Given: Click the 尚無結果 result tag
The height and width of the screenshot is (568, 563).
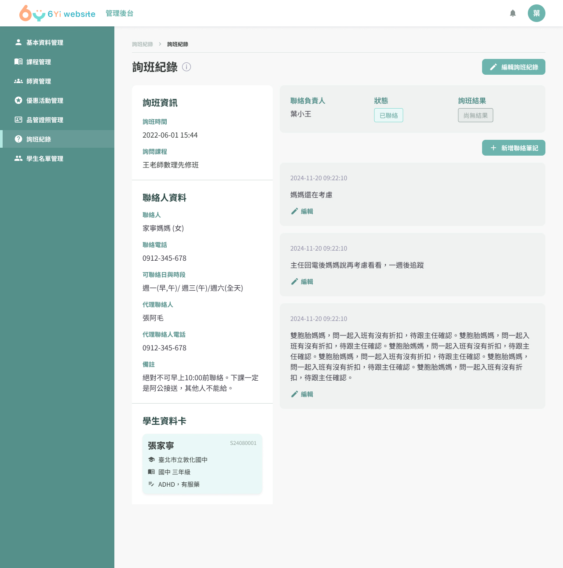Looking at the screenshot, I should click(x=475, y=115).
